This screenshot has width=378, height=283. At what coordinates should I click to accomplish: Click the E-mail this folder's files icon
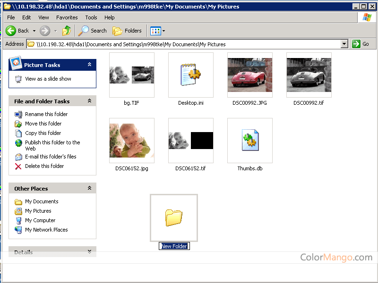coord(18,157)
